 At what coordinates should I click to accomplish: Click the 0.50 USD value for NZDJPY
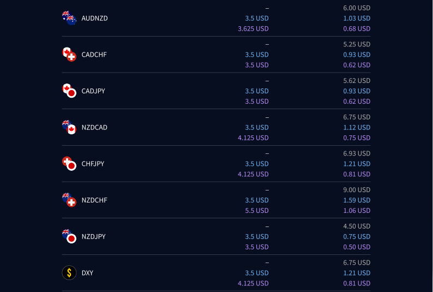coord(357,247)
